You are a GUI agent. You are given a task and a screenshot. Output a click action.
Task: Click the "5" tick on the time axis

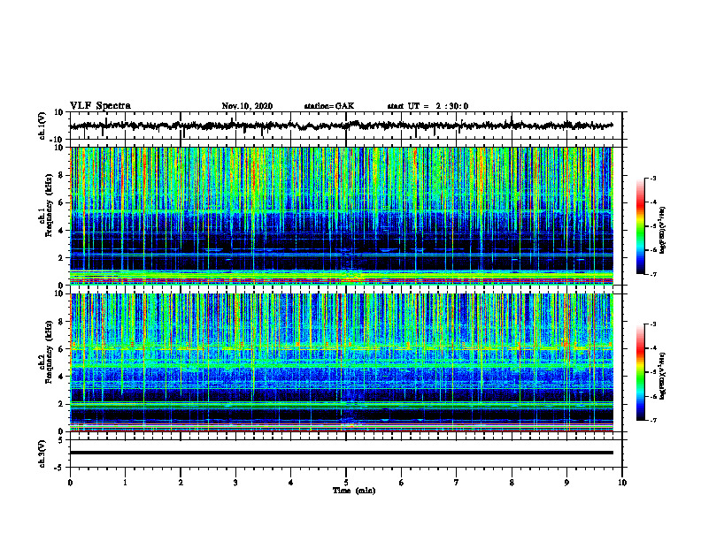(x=346, y=483)
